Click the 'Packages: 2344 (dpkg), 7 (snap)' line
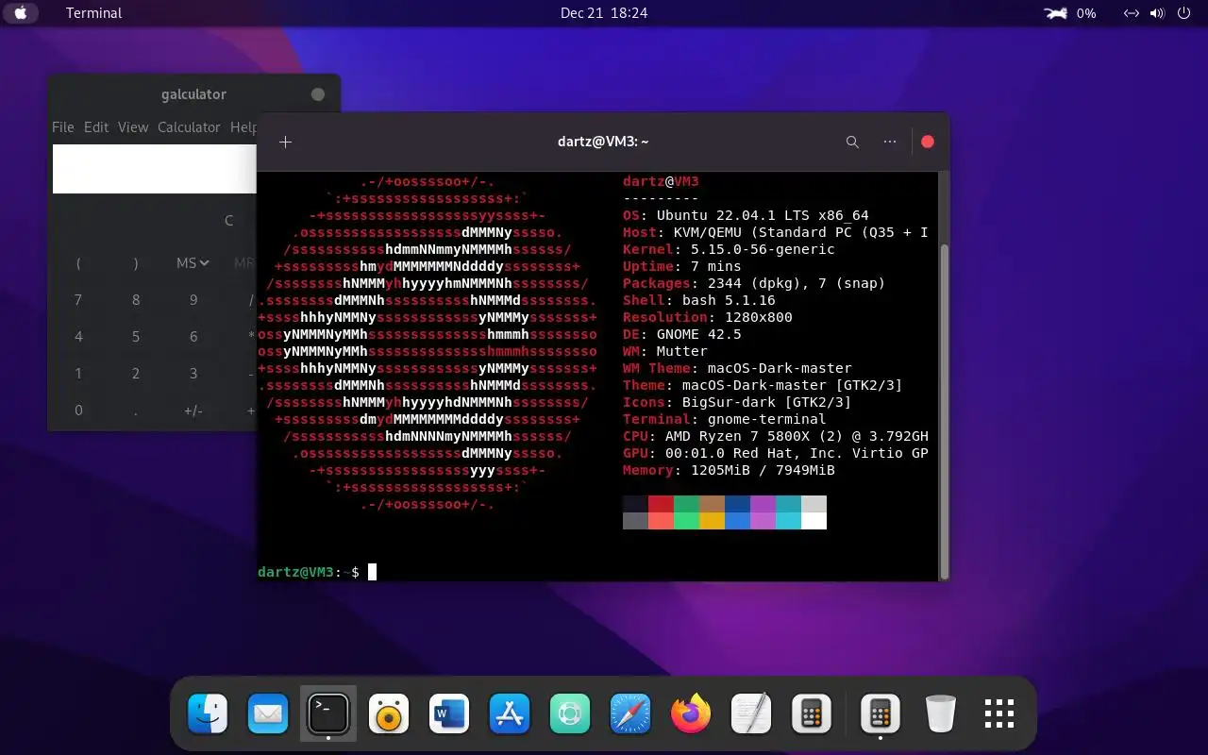Viewport: 1208px width, 755px height. coord(754,283)
